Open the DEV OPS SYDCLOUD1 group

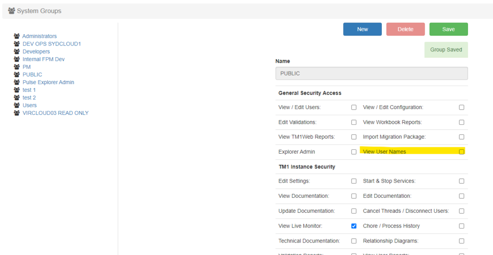coord(52,44)
